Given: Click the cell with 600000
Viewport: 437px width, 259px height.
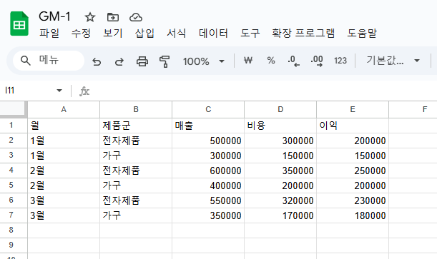Looking at the screenshot, I should coord(208,171).
